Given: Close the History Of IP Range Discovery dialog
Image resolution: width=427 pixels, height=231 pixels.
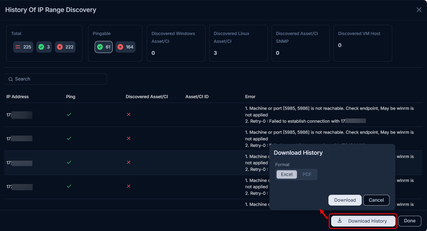Looking at the screenshot, I should (x=419, y=10).
